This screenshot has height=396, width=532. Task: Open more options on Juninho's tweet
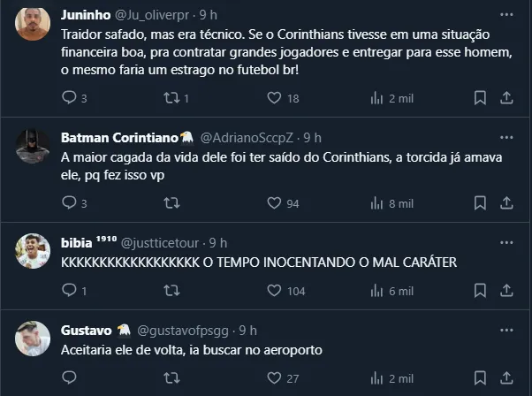(506, 15)
